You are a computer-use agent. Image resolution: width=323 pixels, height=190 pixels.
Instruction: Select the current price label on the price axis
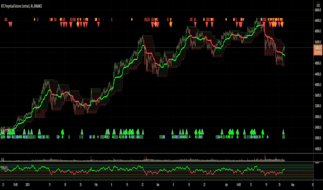click(318, 48)
